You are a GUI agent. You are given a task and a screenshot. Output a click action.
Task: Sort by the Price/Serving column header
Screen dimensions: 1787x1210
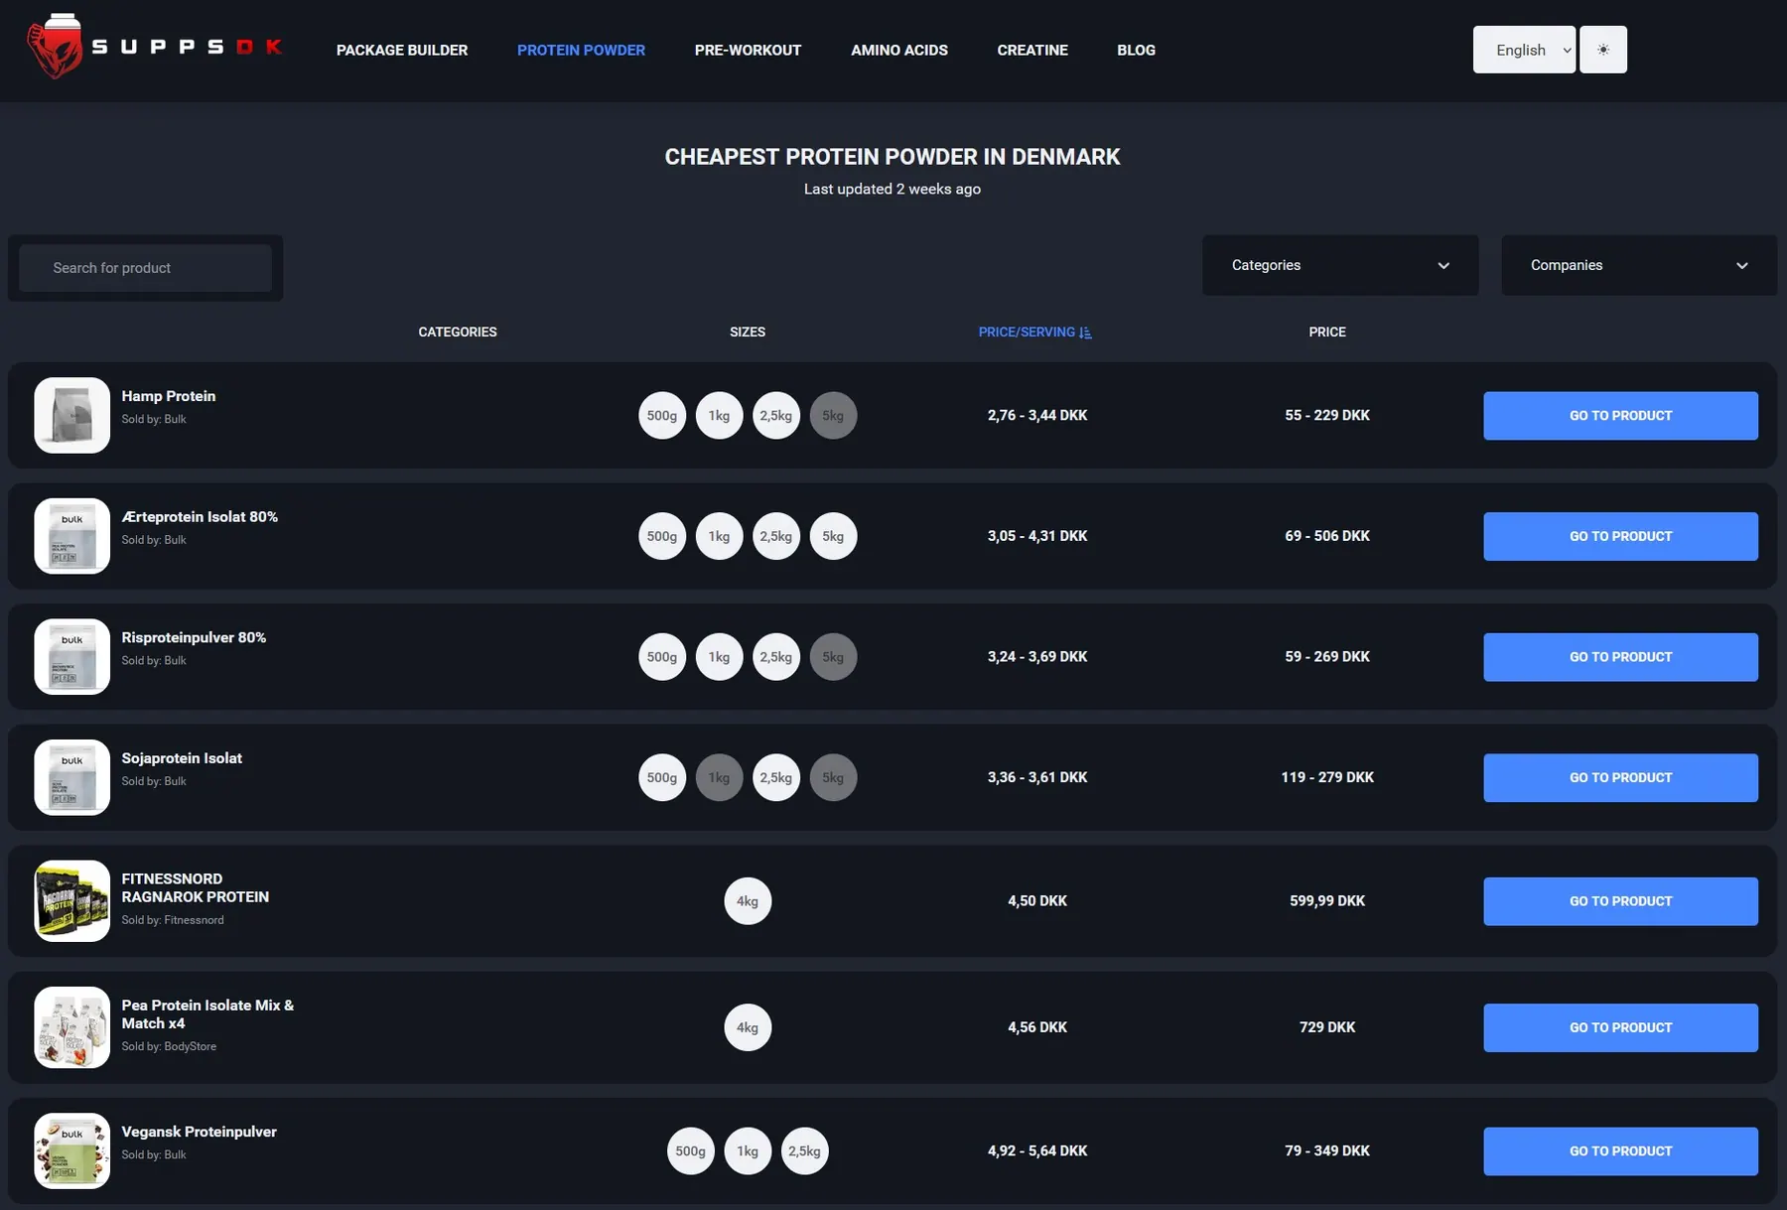1034,332
